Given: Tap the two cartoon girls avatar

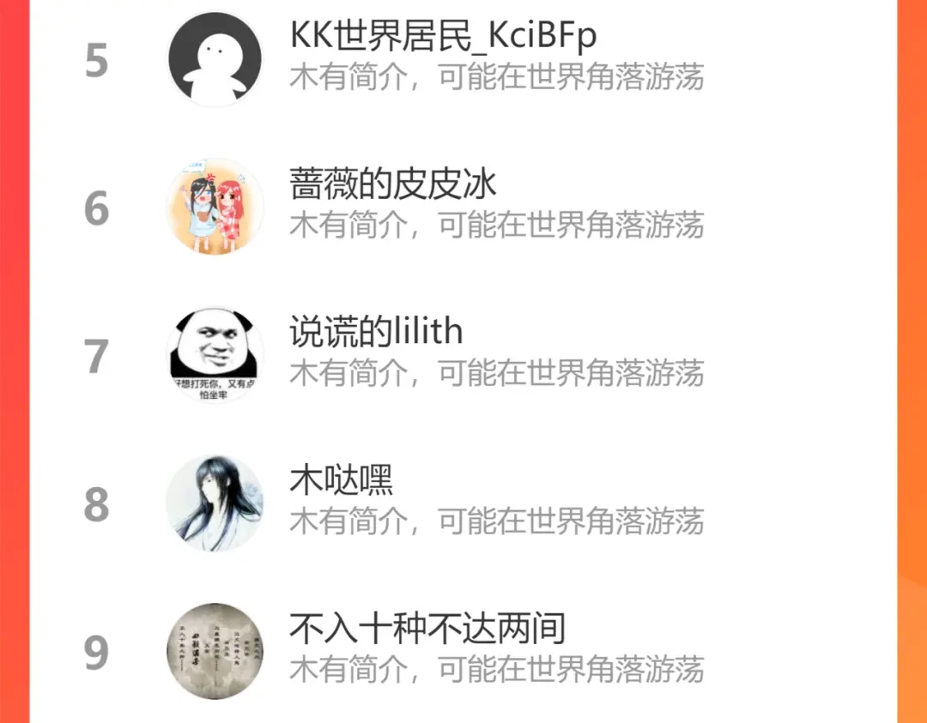Looking at the screenshot, I should 215,207.
